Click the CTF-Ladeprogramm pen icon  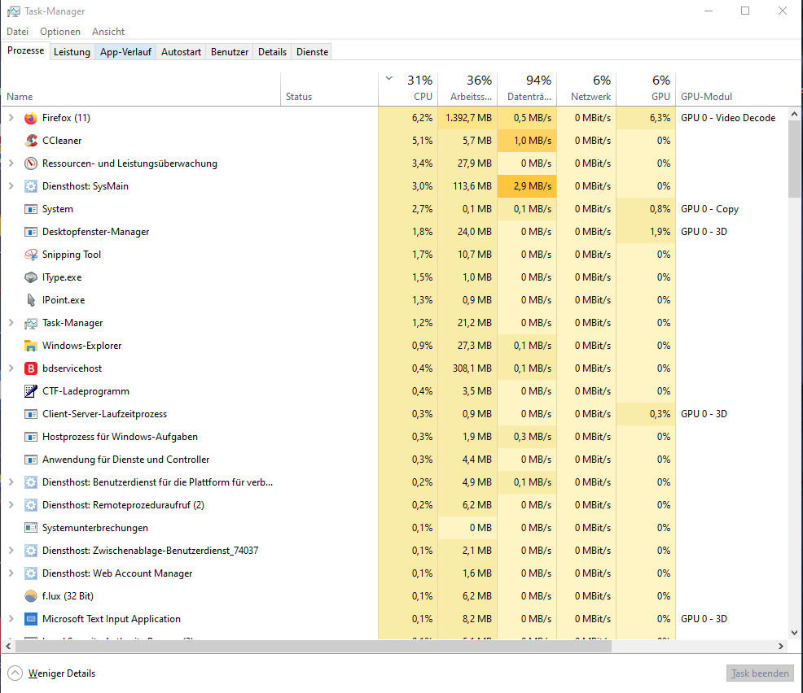[31, 391]
